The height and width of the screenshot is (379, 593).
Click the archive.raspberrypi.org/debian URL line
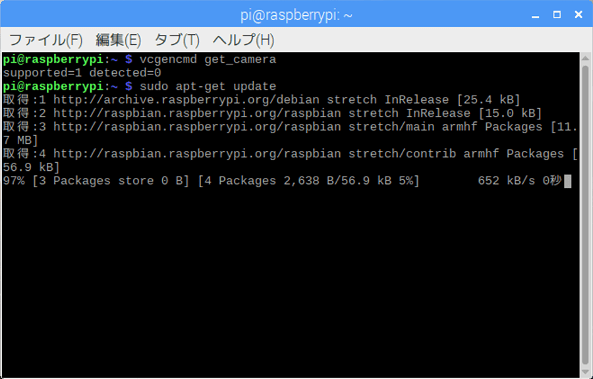coord(262,100)
